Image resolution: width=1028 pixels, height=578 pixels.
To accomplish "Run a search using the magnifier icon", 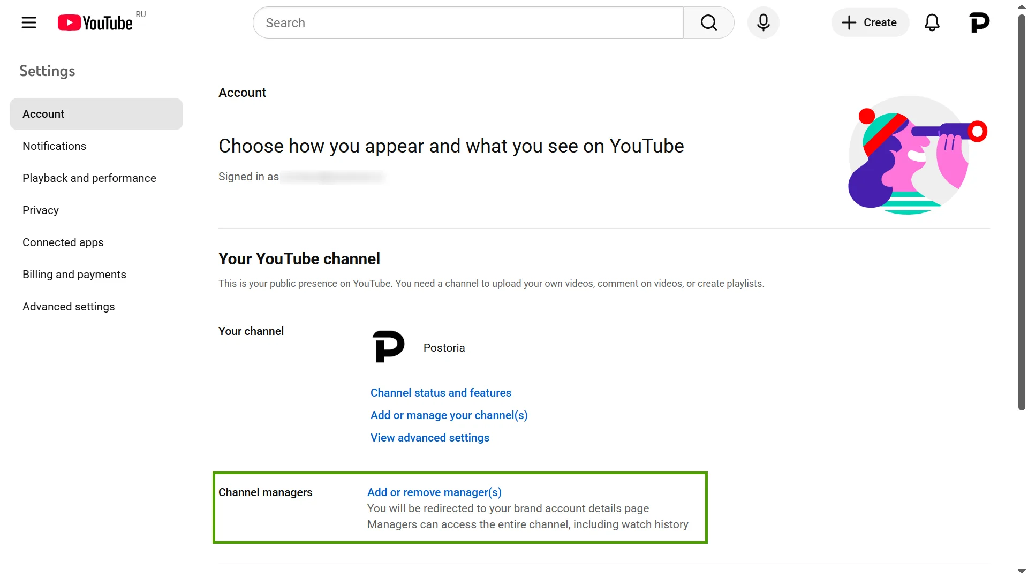I will (708, 22).
